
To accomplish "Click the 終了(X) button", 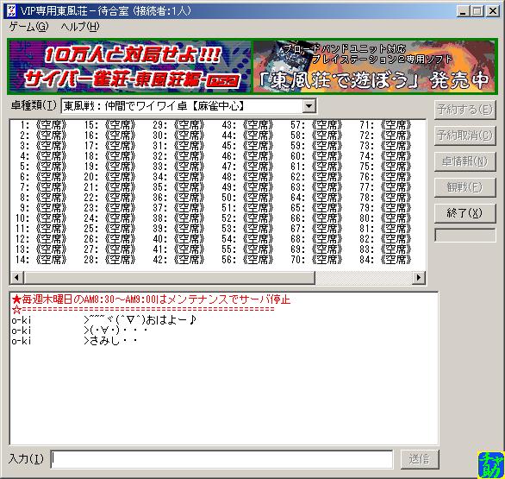I will pos(464,213).
